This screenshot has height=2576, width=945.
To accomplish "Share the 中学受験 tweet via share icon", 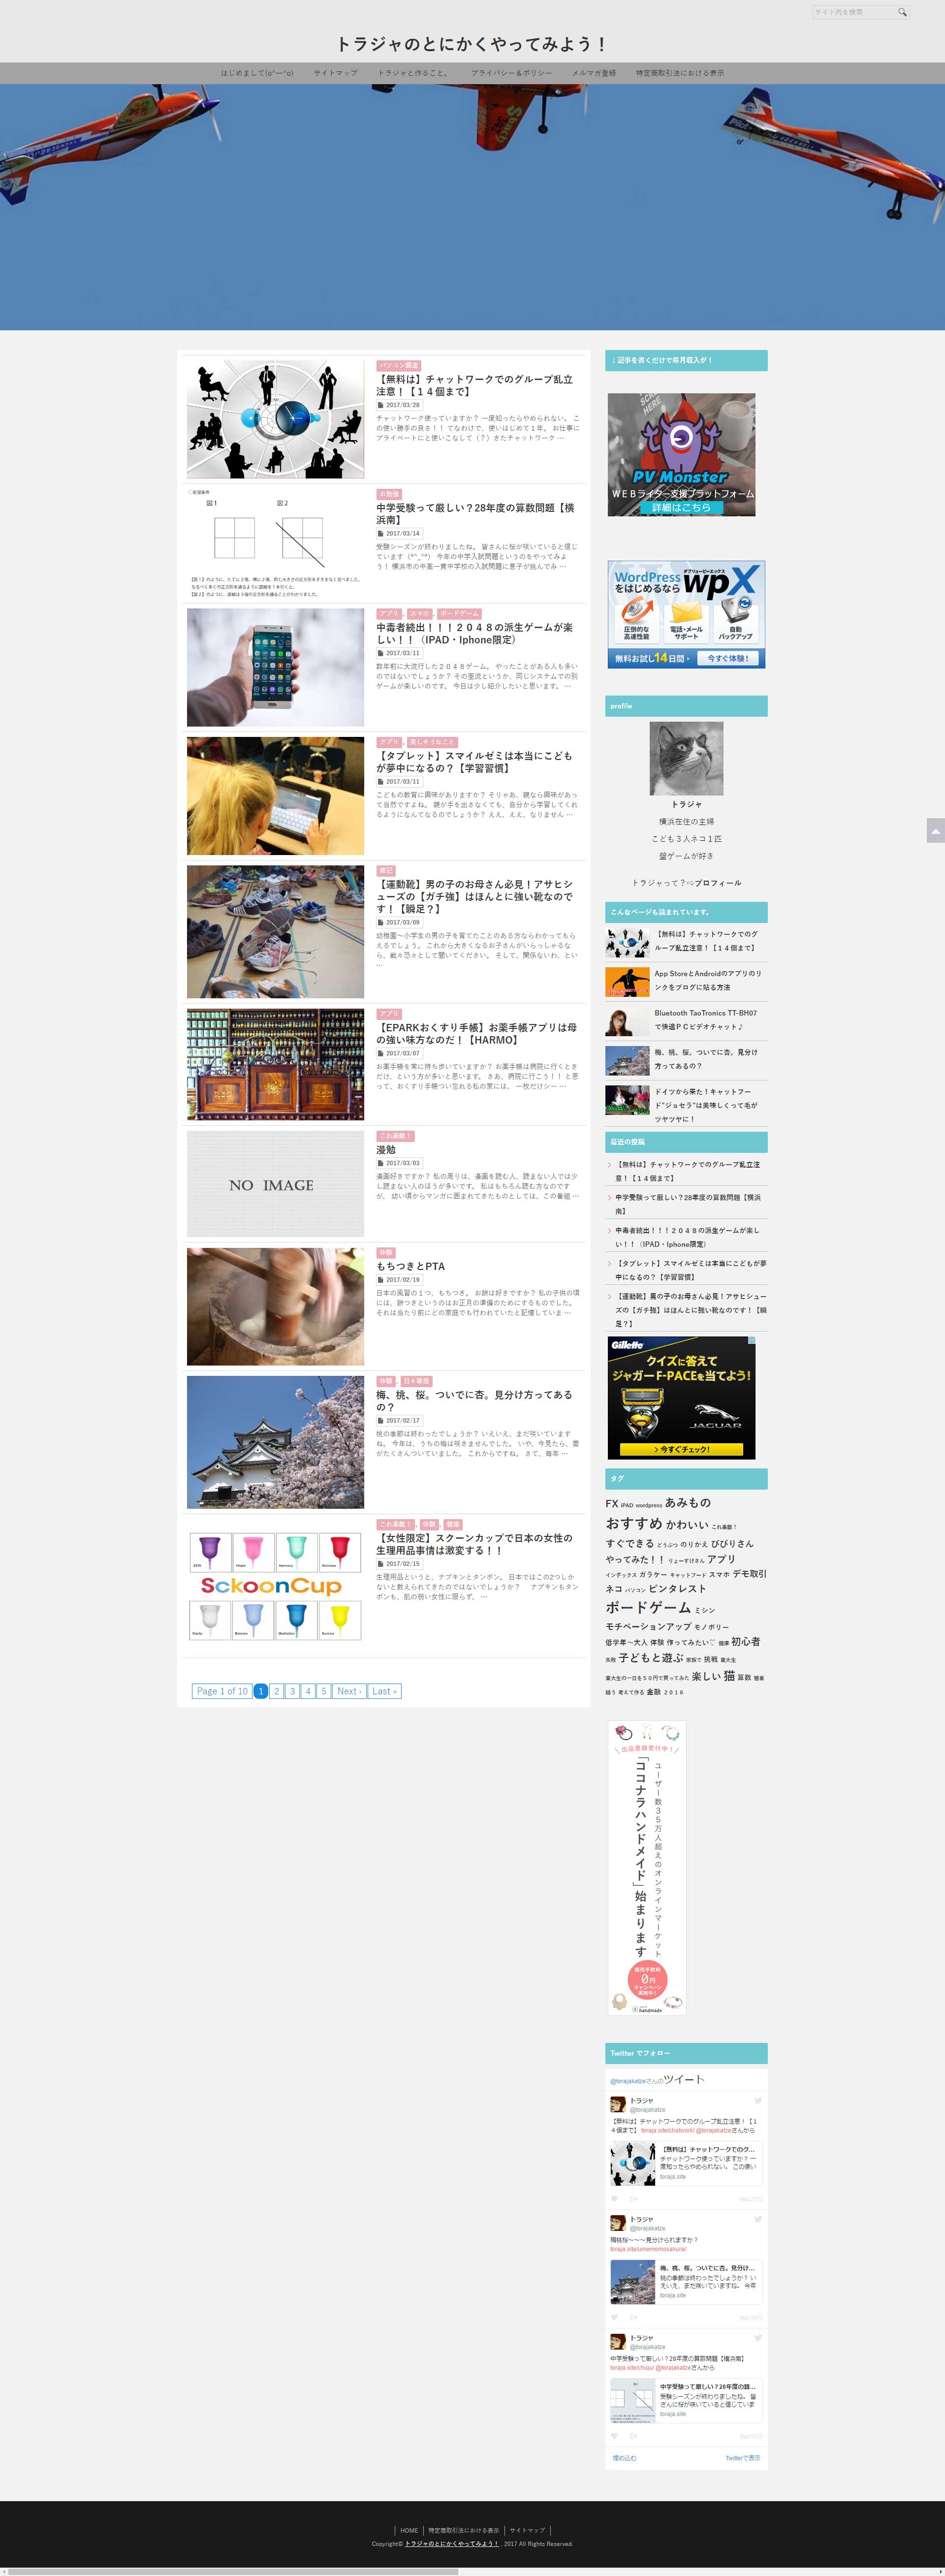I will 633,2436.
